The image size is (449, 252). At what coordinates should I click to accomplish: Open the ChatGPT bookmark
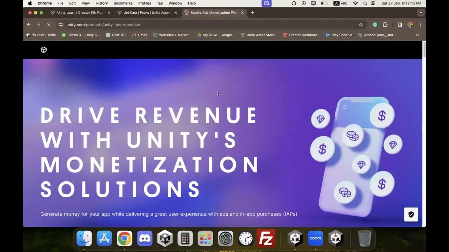click(x=116, y=35)
